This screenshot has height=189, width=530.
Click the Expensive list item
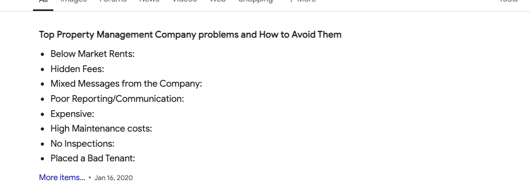point(72,114)
